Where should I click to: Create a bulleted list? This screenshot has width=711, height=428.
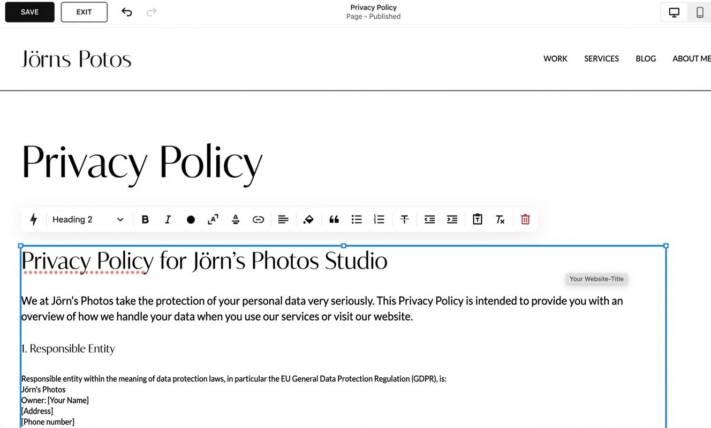(357, 219)
